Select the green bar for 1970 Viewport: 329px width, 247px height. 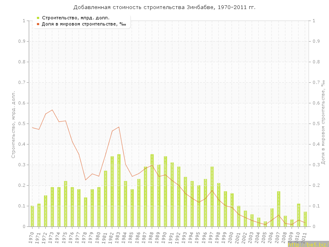coord(32,216)
